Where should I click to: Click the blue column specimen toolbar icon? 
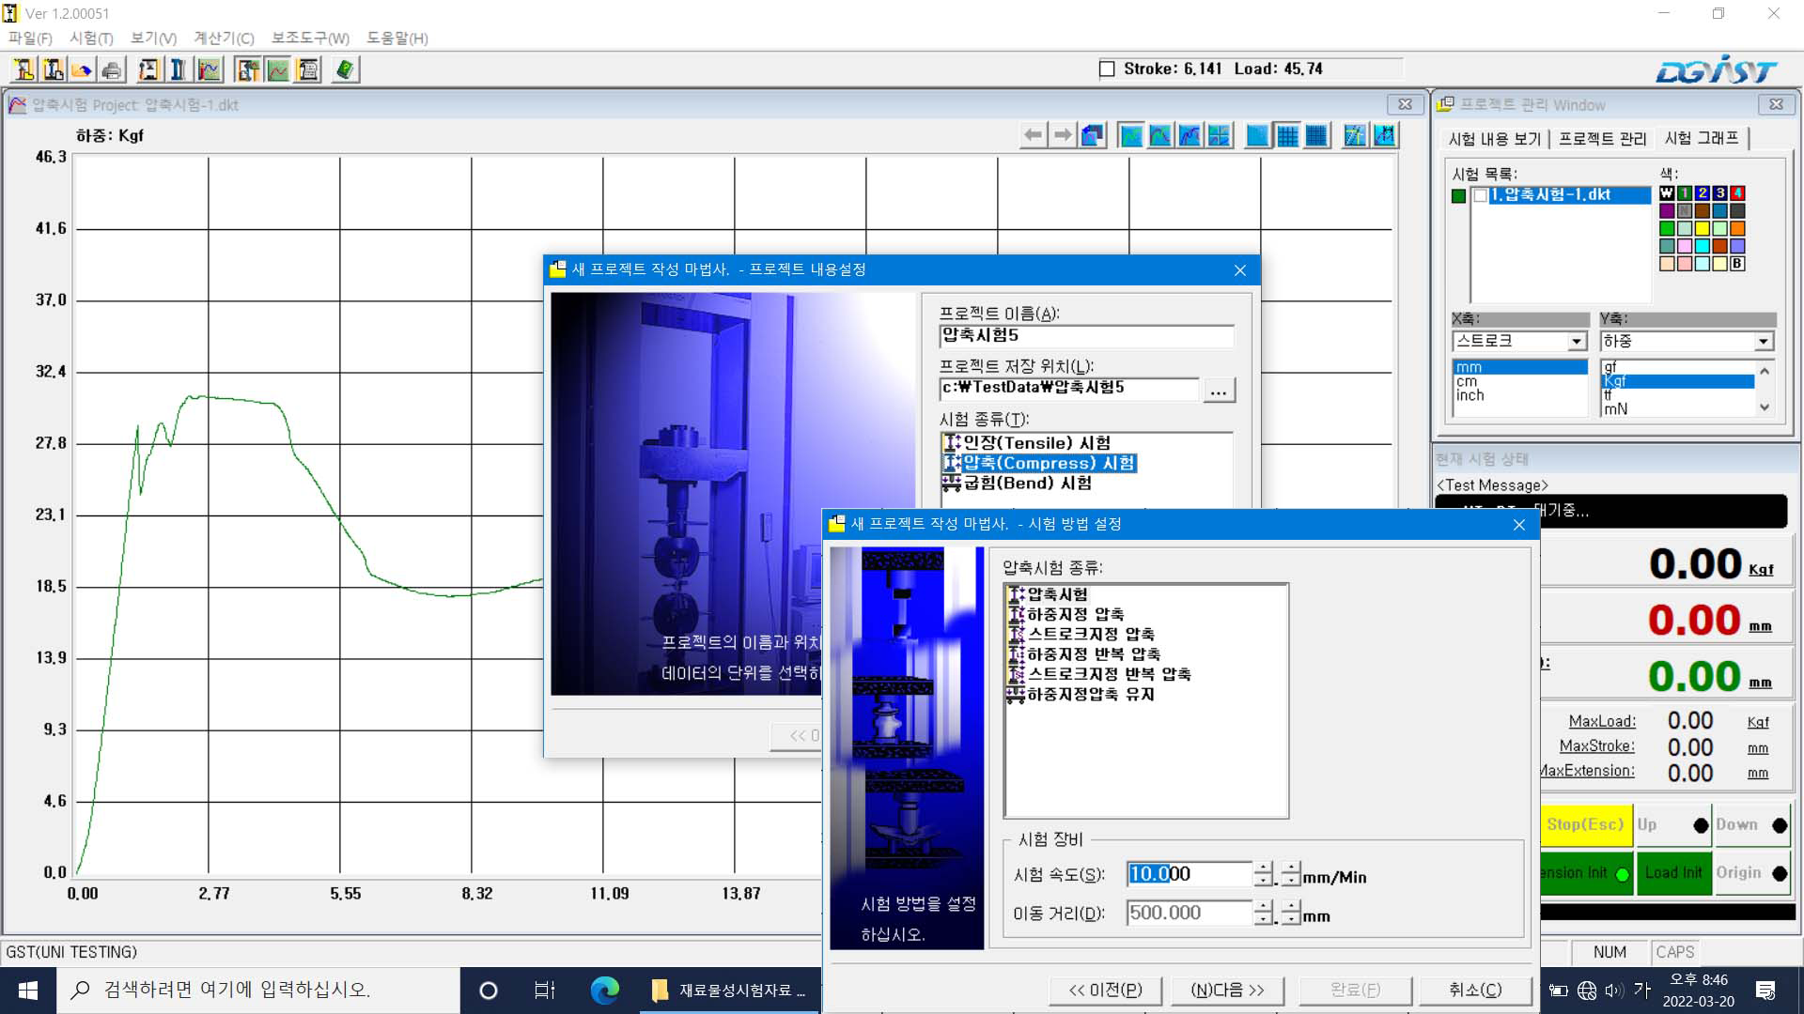click(x=178, y=69)
